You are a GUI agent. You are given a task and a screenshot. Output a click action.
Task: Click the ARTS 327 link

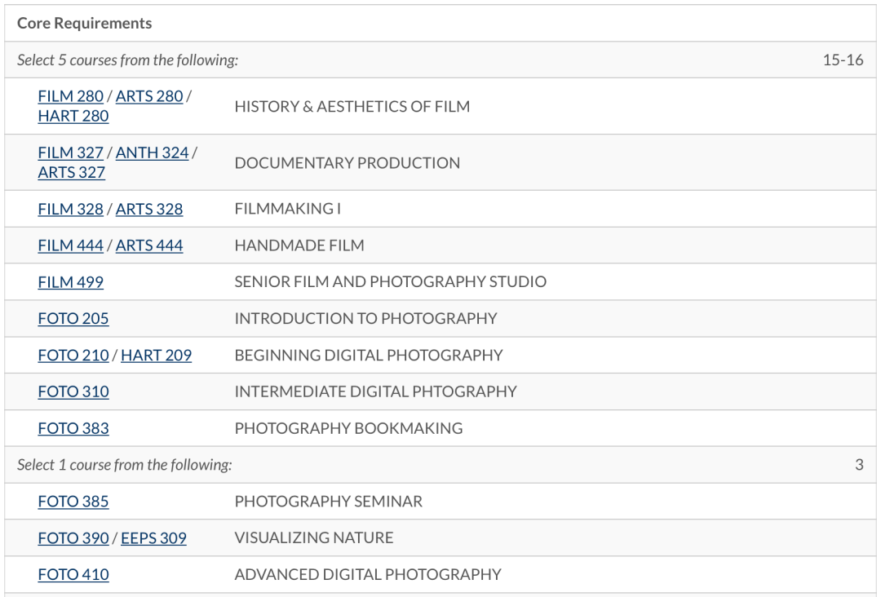(71, 172)
